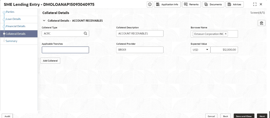Click the Applicable Tranches input field
270x118 pixels.
point(65,50)
